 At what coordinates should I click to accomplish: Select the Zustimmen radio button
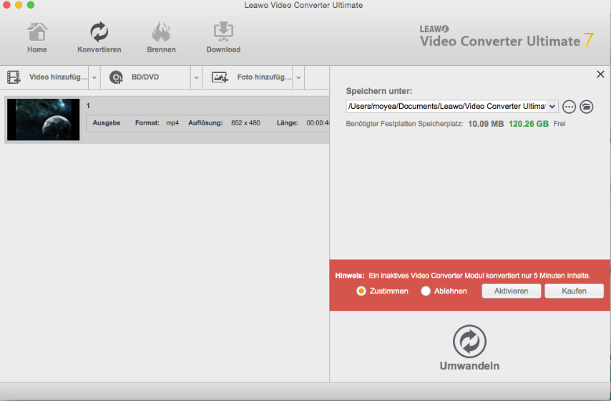[x=361, y=291]
